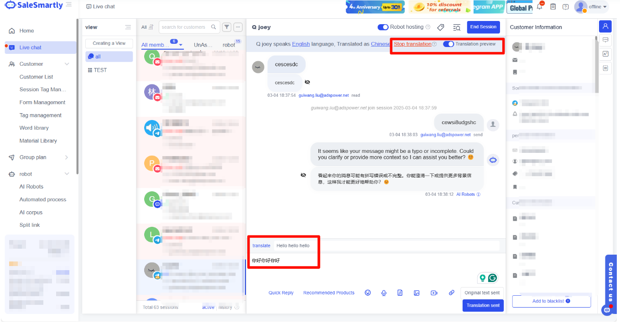Open Grammarly icon in the message box
The width and height of the screenshot is (620, 324).
[x=494, y=277]
